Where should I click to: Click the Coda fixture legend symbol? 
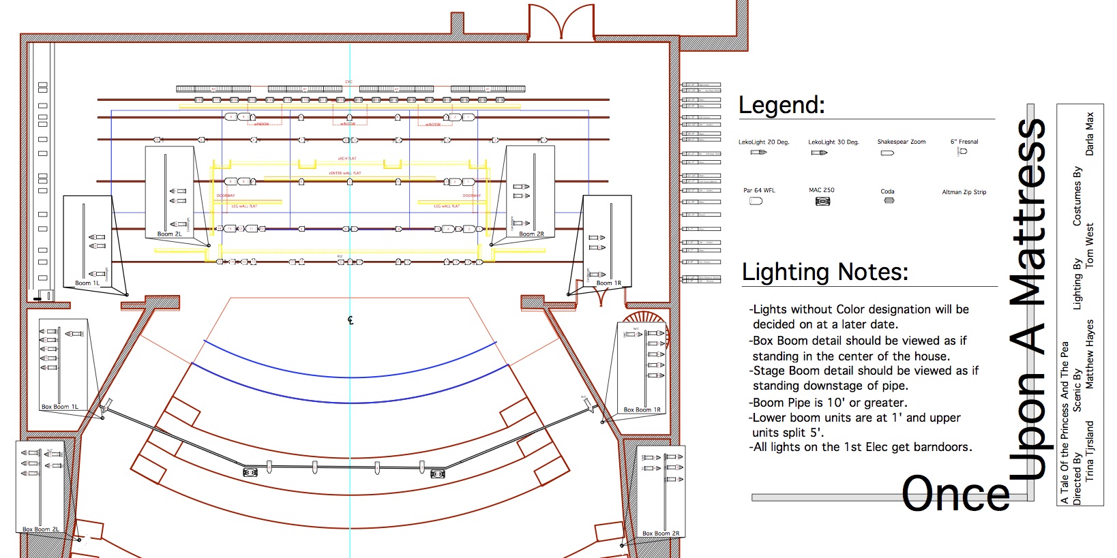click(889, 200)
